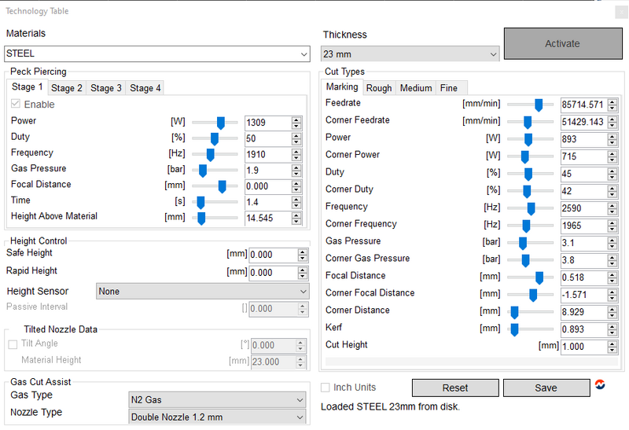Click the Feedrate value input field

(582, 105)
